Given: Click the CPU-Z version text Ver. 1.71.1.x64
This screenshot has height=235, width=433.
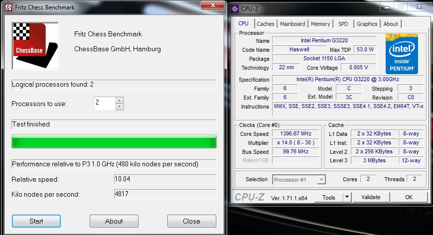Looking at the screenshot, I should coord(289,198).
